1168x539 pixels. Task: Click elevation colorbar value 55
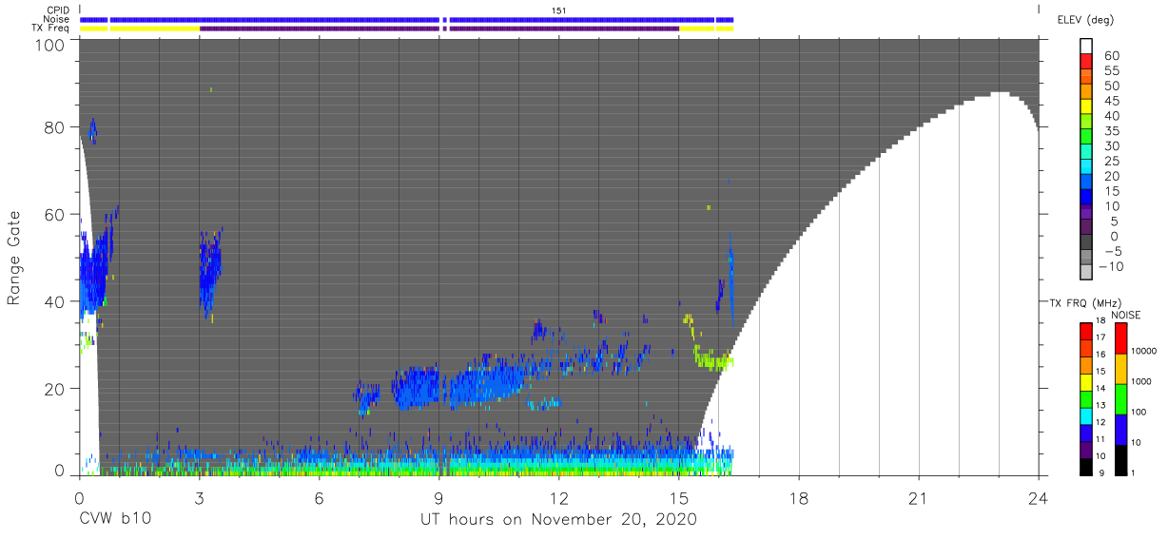pos(1112,71)
